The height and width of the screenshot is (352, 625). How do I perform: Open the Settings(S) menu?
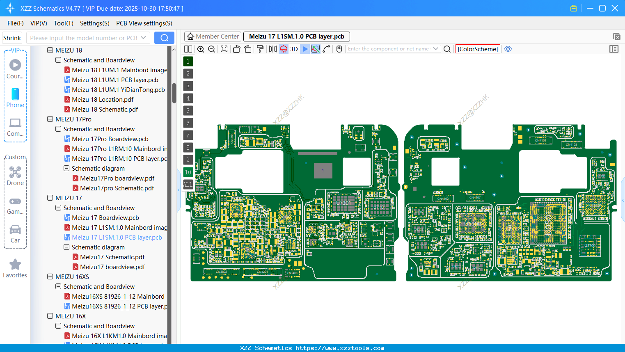[94, 23]
